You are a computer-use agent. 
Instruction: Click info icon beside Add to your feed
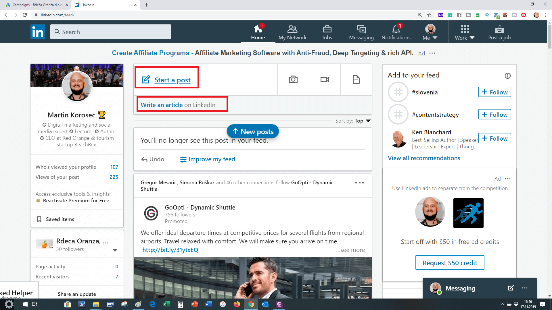click(507, 76)
